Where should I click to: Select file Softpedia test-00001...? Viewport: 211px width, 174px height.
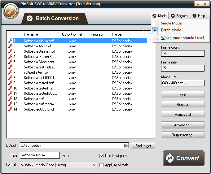point(40,78)
